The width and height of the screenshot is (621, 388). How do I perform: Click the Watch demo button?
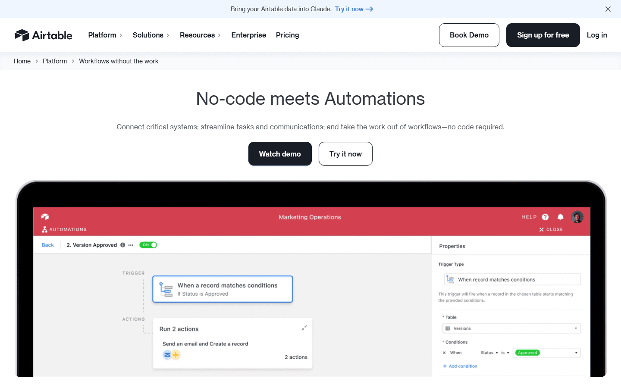(x=280, y=154)
